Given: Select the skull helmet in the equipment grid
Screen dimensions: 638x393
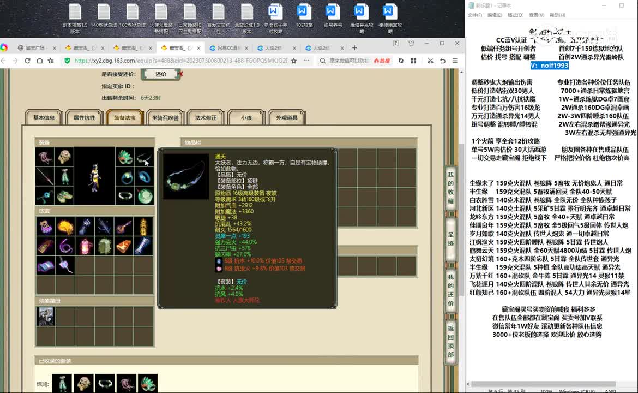Looking at the screenshot, I should pos(64,157).
